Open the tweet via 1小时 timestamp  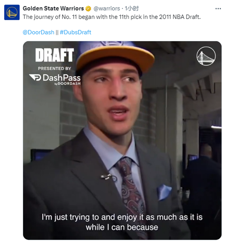(132, 9)
